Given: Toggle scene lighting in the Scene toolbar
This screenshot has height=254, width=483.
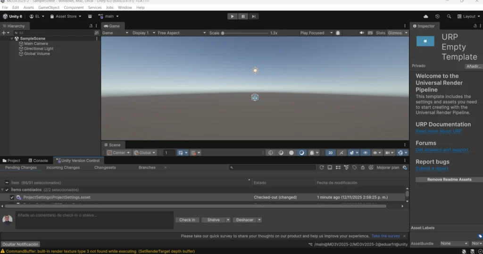Looking at the screenshot, I should (341, 153).
